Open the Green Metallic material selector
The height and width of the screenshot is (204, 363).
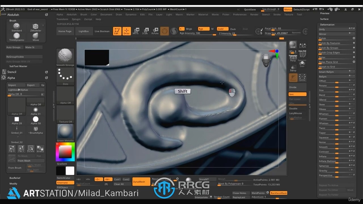(x=65, y=133)
